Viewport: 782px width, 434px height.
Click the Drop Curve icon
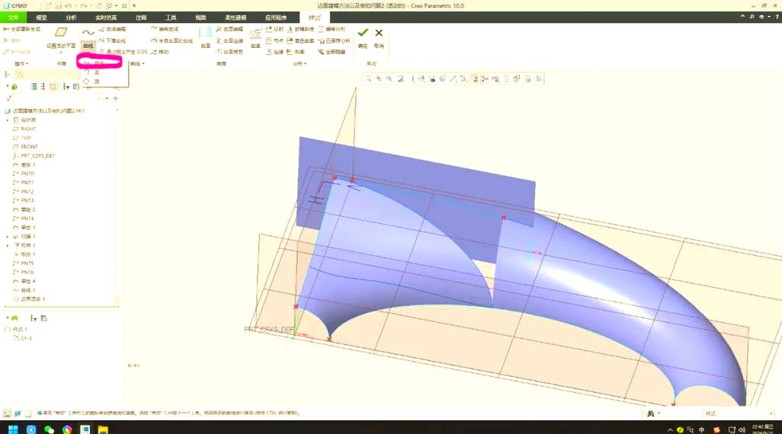pos(101,40)
